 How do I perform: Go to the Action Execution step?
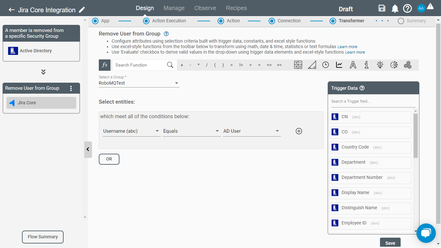click(165, 21)
